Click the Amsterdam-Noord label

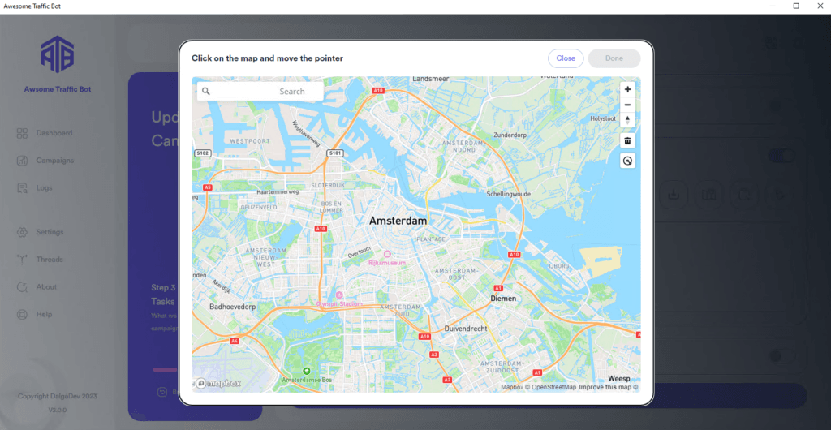pyautogui.click(x=465, y=147)
